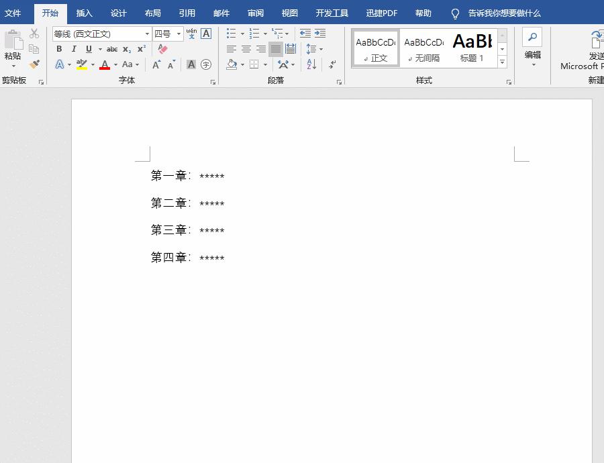Apply the red font color swatch
This screenshot has height=463, width=604.
105,64
